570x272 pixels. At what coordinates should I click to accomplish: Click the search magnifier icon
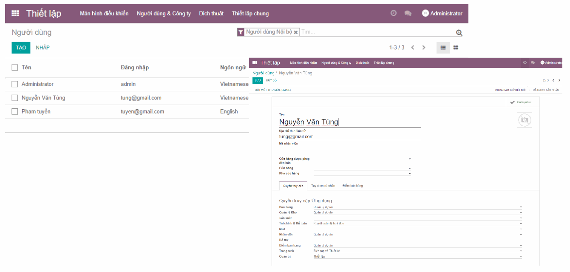[458, 32]
